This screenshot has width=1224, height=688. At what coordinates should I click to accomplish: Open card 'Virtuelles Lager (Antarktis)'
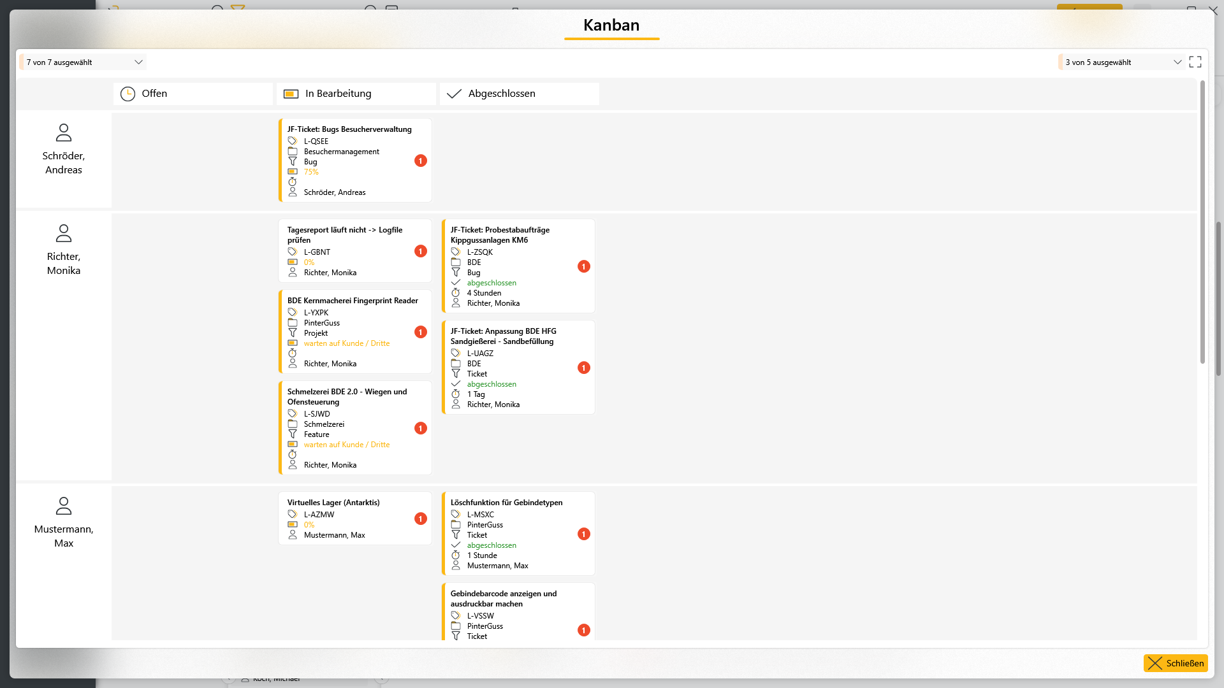tap(355, 519)
